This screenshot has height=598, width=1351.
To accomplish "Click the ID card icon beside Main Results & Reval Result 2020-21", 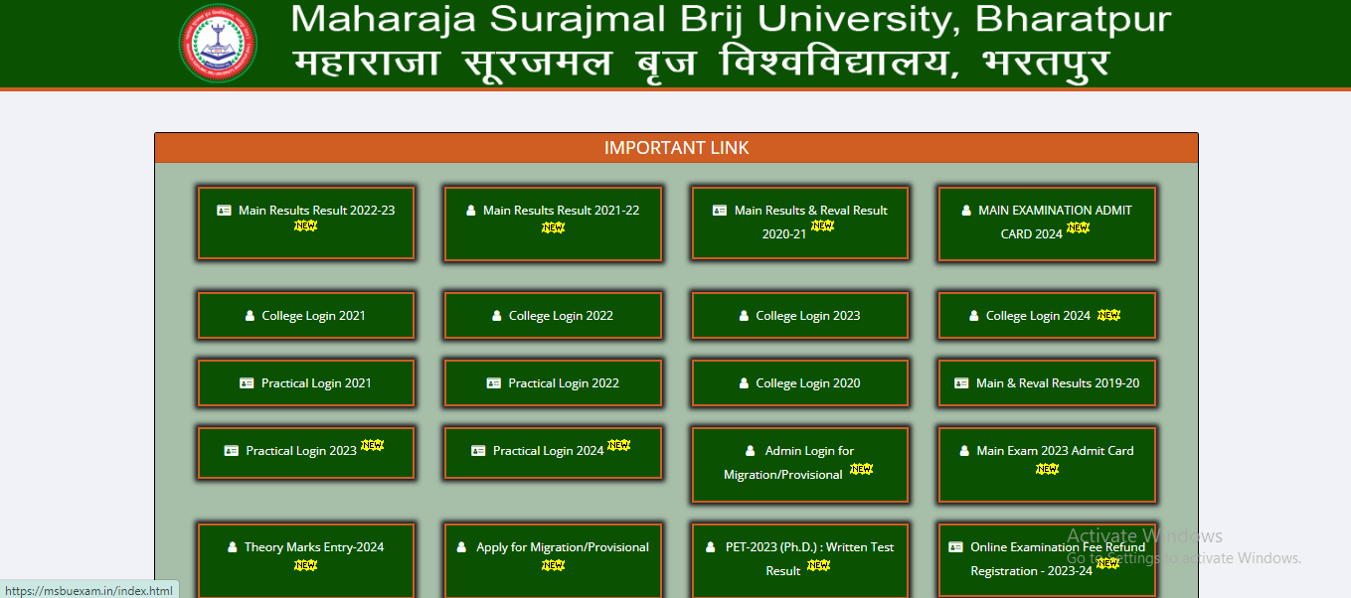I will coord(720,211).
